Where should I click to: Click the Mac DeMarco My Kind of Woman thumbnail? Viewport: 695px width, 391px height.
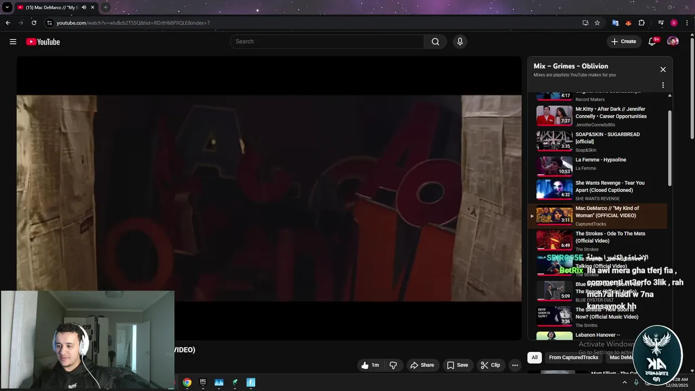pos(554,216)
